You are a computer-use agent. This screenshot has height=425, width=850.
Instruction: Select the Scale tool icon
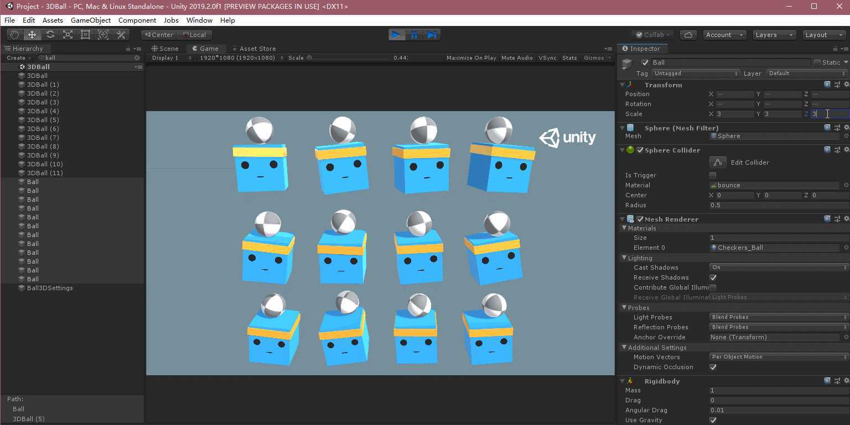pos(68,34)
